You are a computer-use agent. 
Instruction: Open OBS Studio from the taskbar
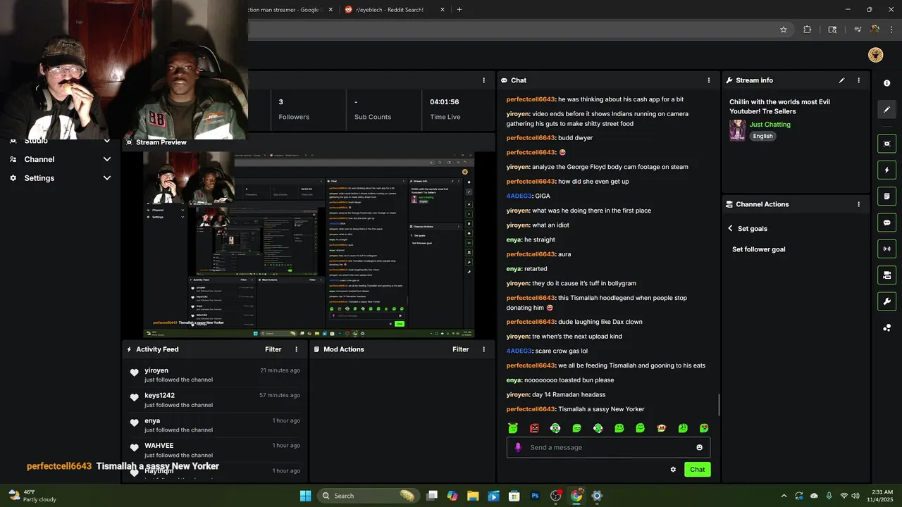pyautogui.click(x=555, y=496)
